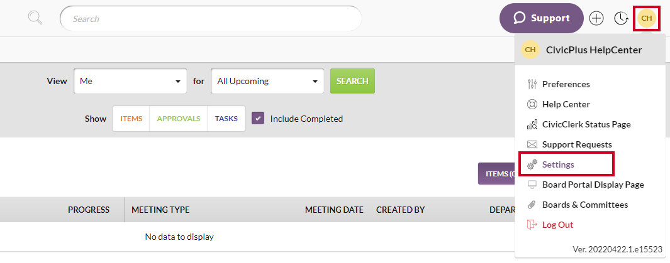Viewport: 670px width, 263px height.
Task: Uncheck the Include Completed checkbox
Action: [x=258, y=119]
